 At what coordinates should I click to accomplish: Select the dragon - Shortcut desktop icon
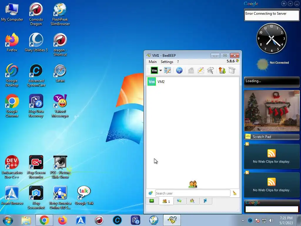point(60,45)
